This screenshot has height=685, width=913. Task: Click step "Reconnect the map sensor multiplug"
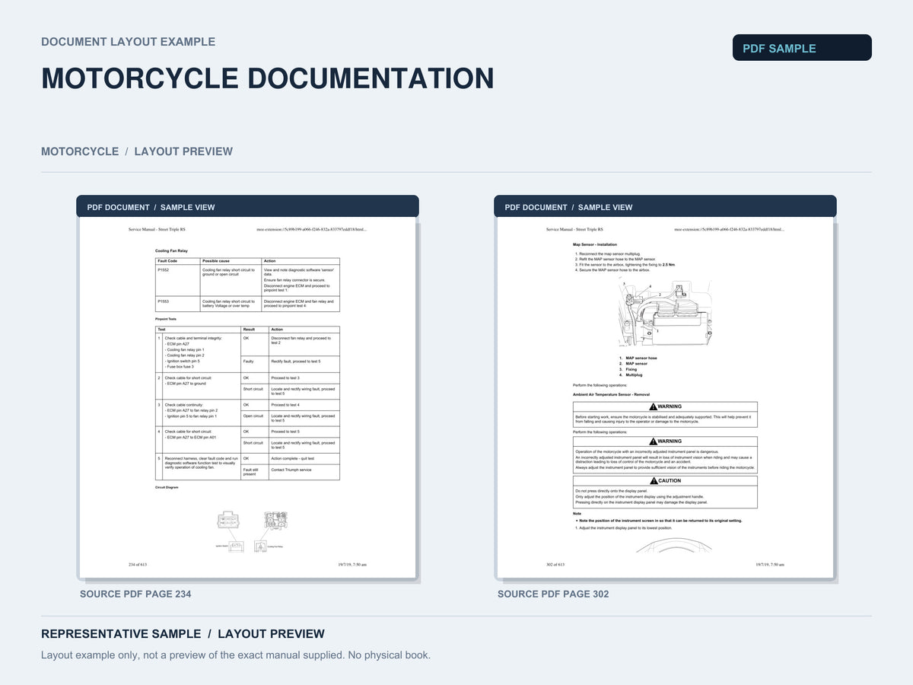pos(608,253)
